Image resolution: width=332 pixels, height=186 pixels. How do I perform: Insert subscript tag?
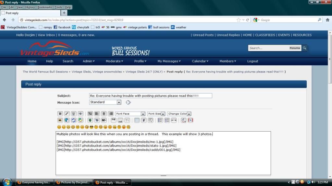[120, 120]
